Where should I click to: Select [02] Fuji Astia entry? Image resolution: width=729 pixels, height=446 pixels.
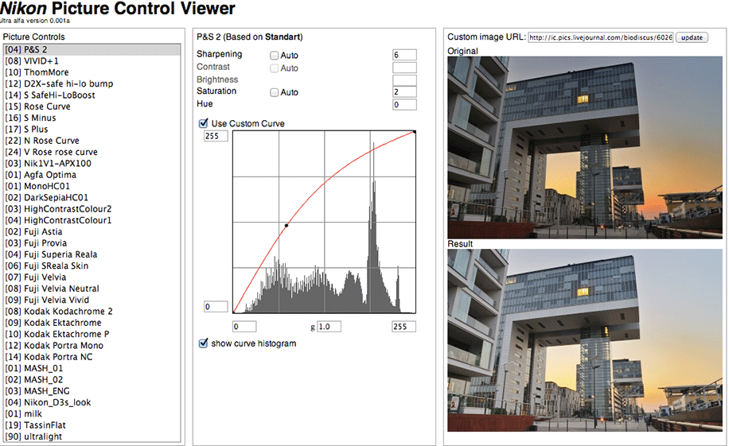[92, 232]
